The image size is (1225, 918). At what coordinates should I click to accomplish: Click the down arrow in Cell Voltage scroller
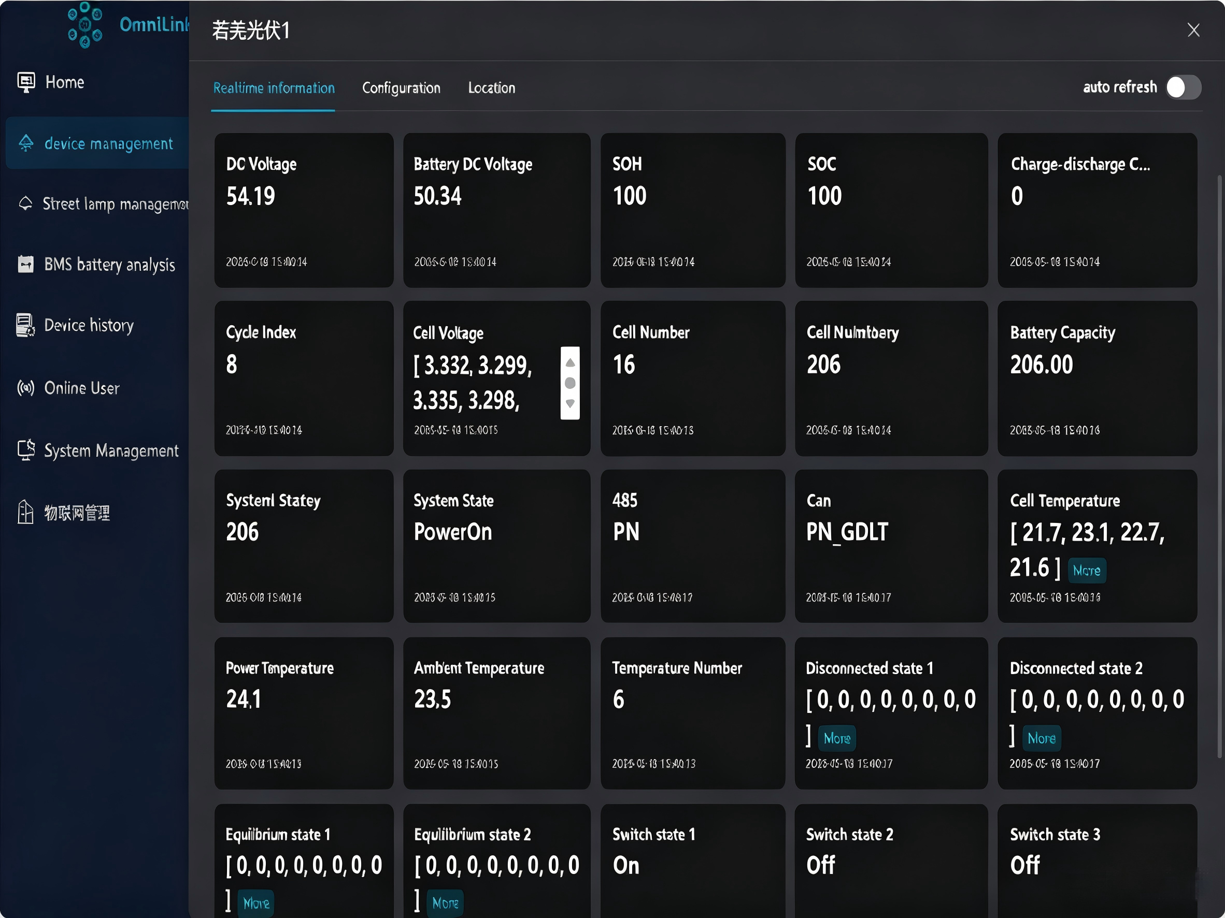point(570,404)
